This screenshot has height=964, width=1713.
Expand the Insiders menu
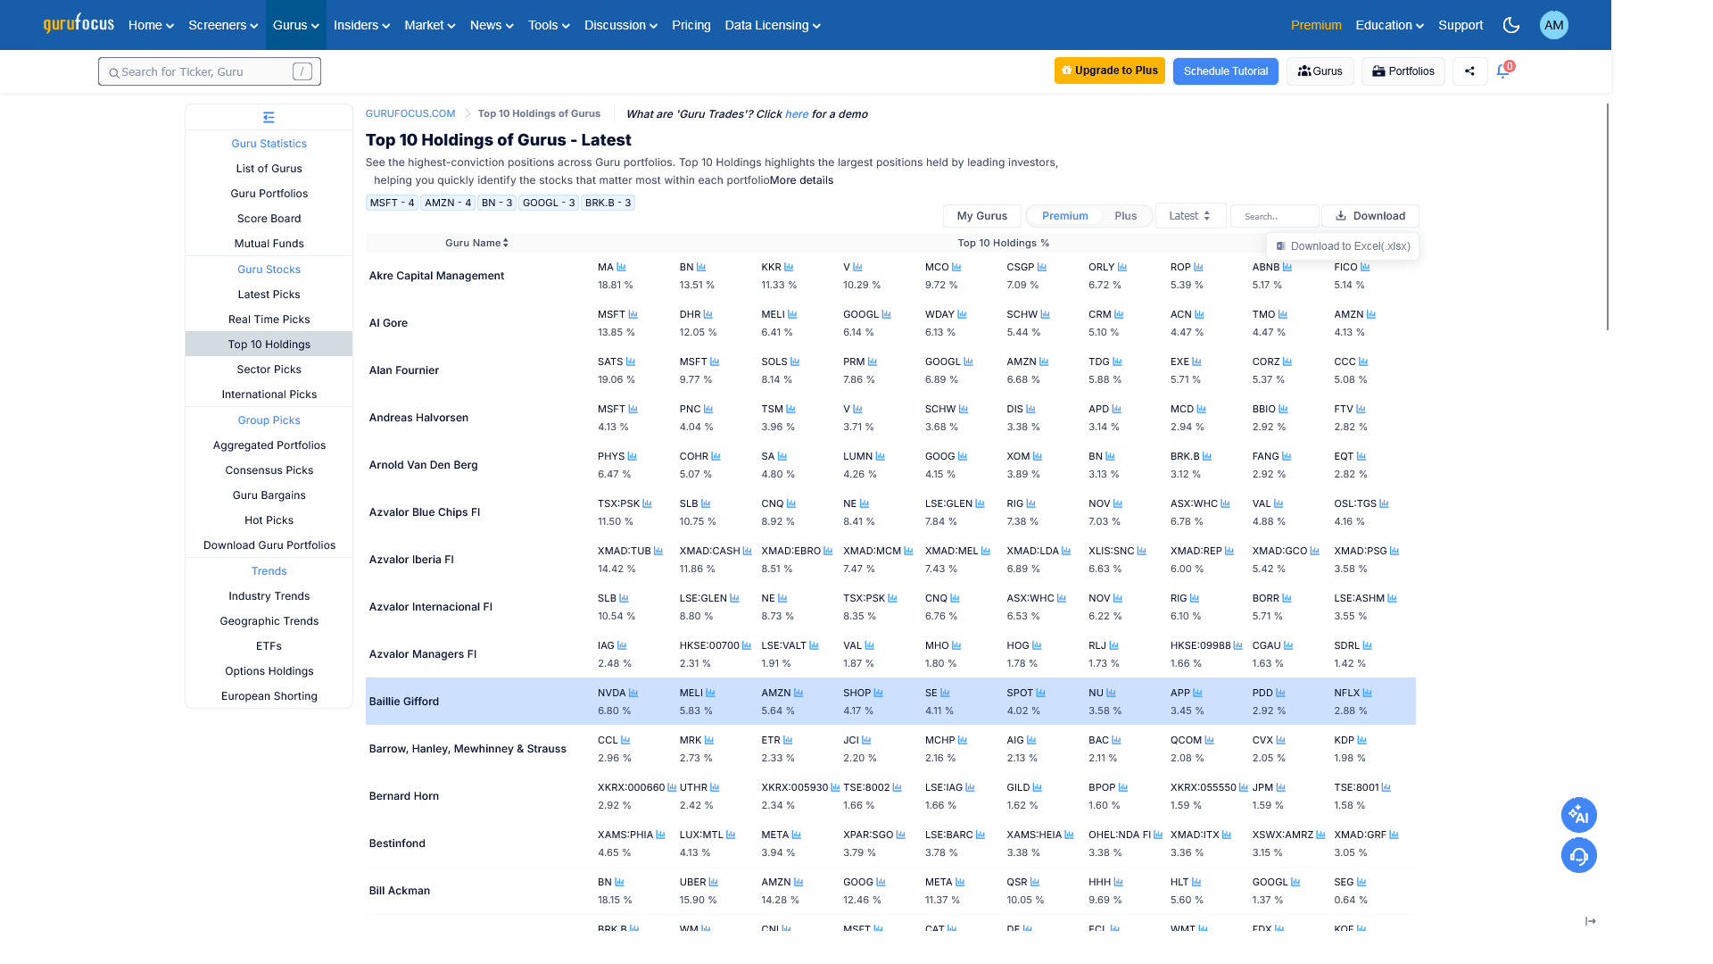coord(361,25)
